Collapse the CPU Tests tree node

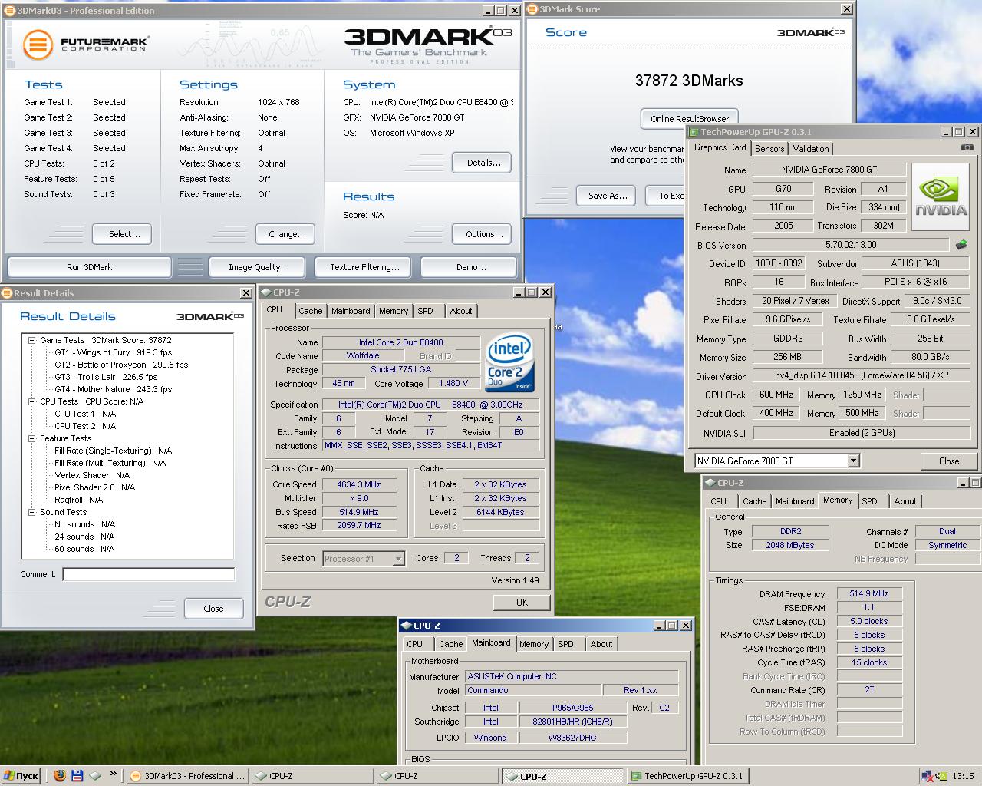pyautogui.click(x=32, y=401)
